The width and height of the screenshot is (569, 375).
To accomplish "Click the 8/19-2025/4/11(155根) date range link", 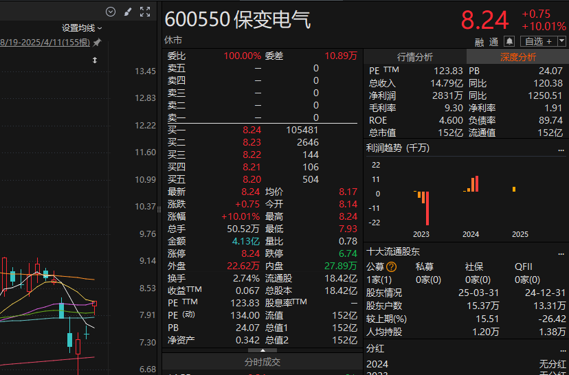I will click(45, 43).
